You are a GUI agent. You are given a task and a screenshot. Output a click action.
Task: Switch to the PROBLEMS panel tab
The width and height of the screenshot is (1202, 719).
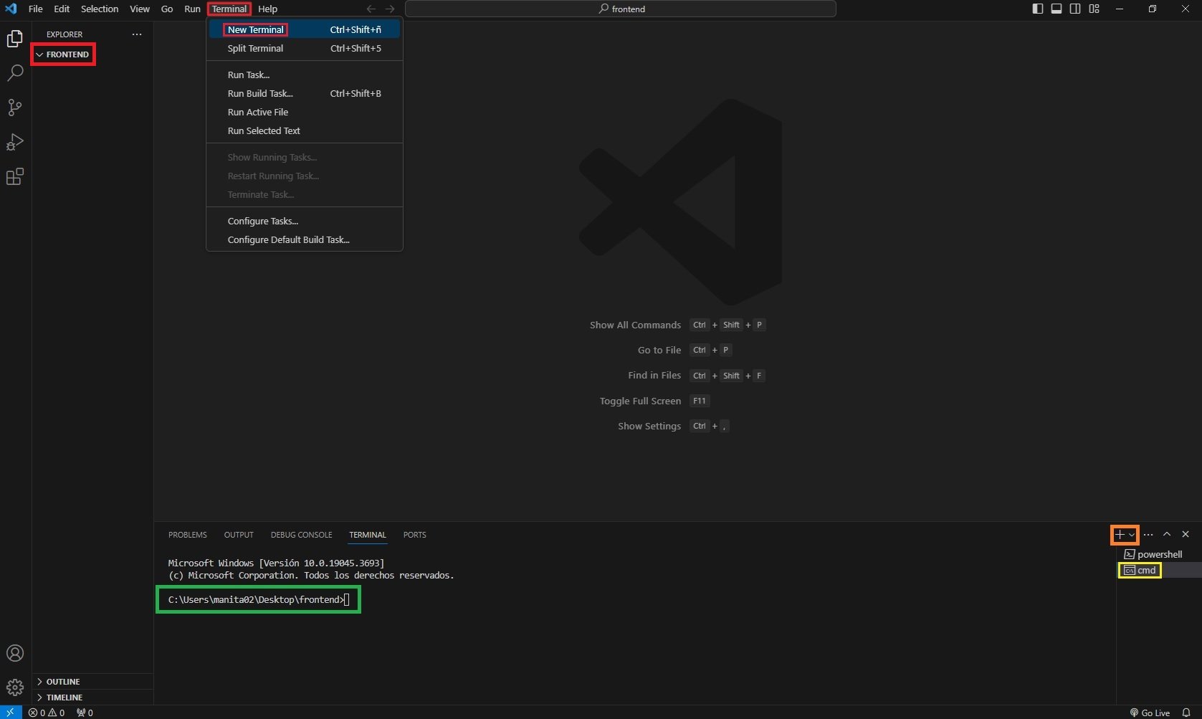point(188,535)
